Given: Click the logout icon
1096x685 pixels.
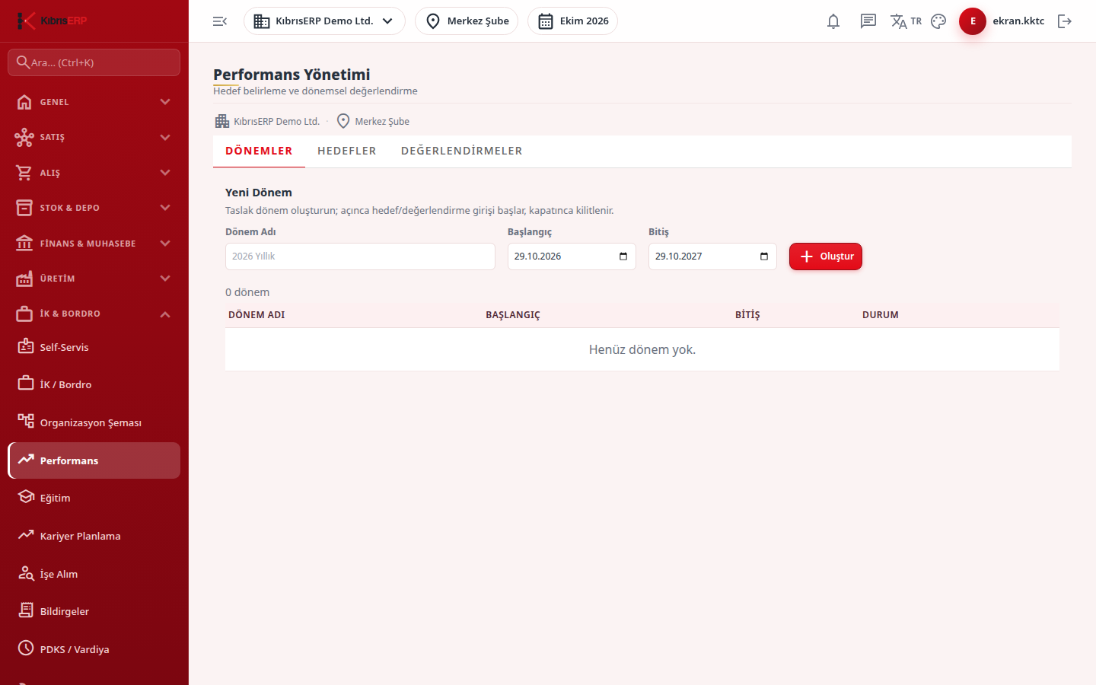Looking at the screenshot, I should pyautogui.click(x=1065, y=21).
